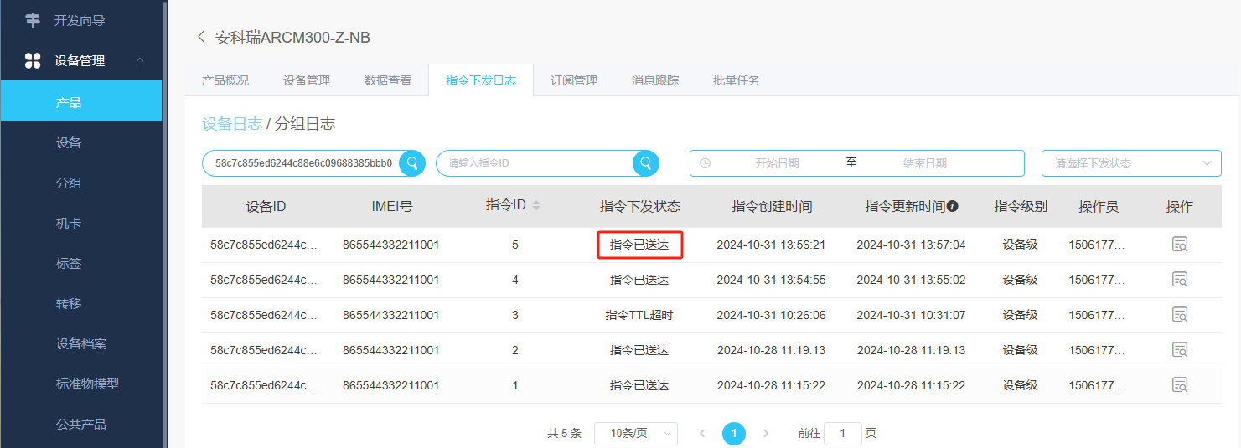Image resolution: width=1241 pixels, height=448 pixels.
Task: Go back using arrow beside 安科瑞ARCM300-Z-NB
Action: pos(201,37)
